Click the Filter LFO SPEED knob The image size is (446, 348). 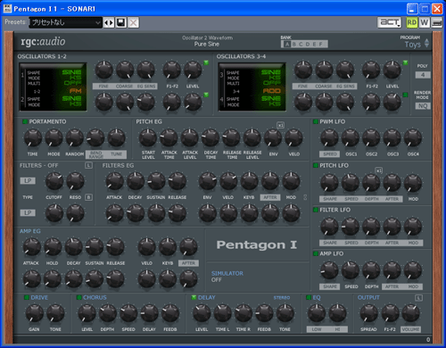pos(351,227)
